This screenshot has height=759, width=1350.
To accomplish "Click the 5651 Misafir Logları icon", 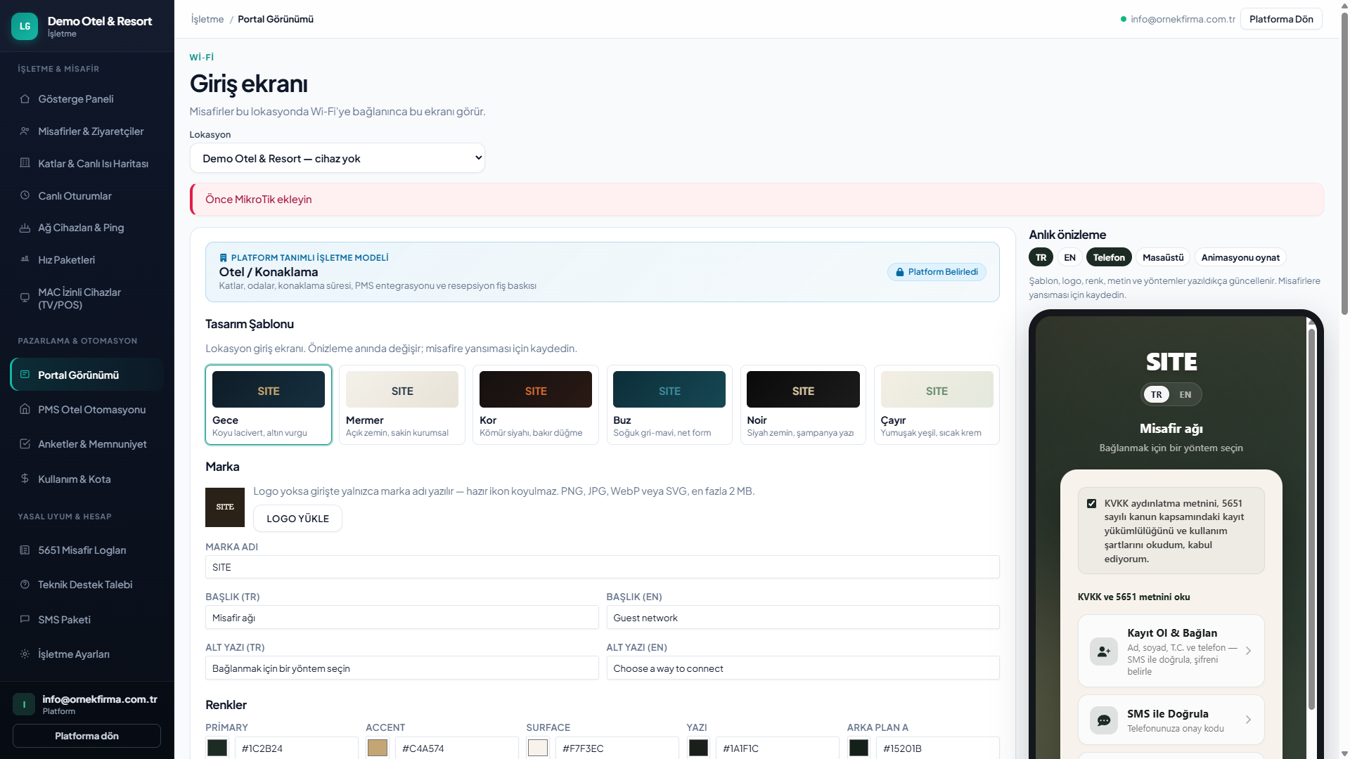I will (x=25, y=550).
